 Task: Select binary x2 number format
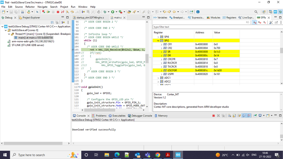[264, 22]
